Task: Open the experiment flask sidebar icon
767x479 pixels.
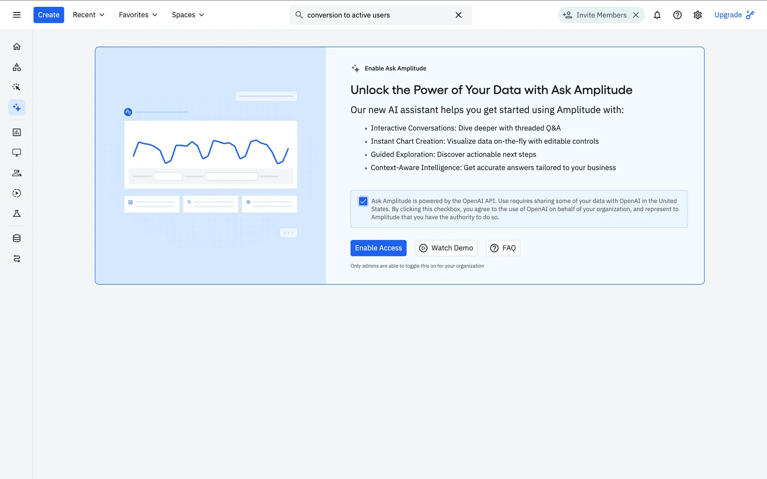Action: [x=16, y=214]
